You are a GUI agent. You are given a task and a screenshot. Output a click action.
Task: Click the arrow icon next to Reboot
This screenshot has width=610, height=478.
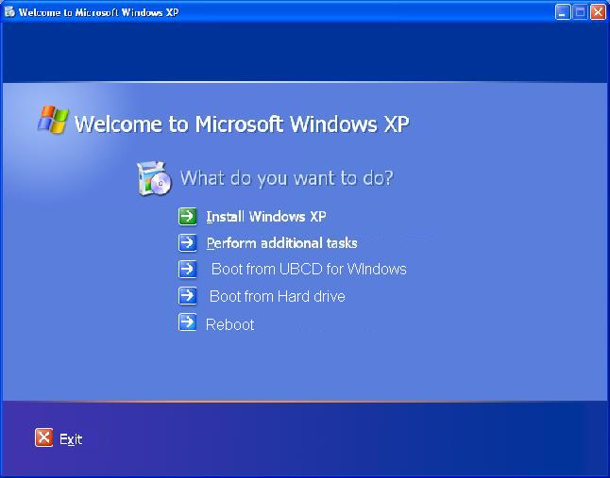188,322
